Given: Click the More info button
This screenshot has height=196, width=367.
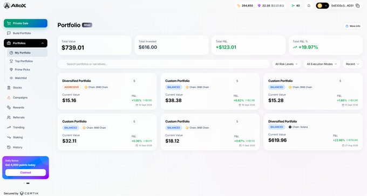Looking at the screenshot, I should point(353,26).
